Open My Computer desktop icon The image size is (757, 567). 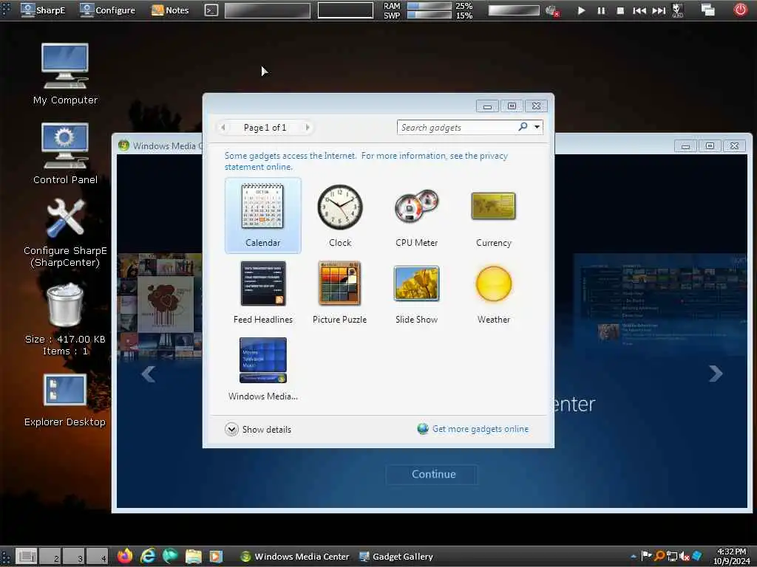(65, 74)
